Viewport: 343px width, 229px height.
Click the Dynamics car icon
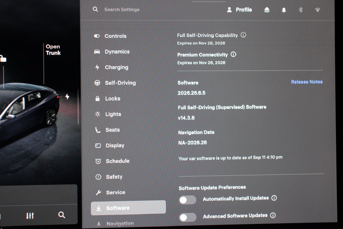pyautogui.click(x=97, y=52)
